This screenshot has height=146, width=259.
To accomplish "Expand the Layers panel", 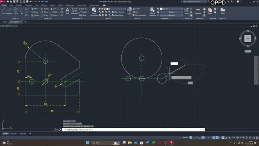I will coord(108,19).
